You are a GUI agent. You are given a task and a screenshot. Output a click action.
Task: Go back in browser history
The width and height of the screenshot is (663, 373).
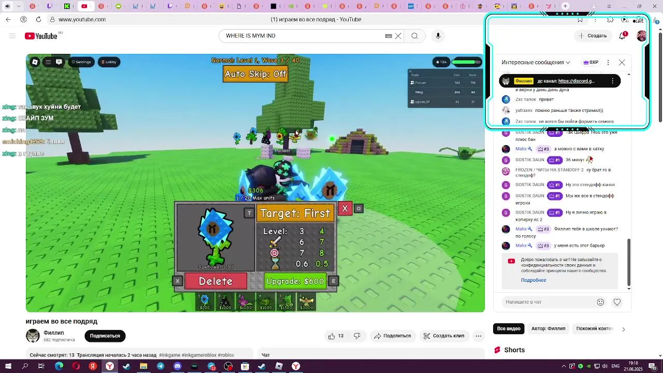point(8,19)
